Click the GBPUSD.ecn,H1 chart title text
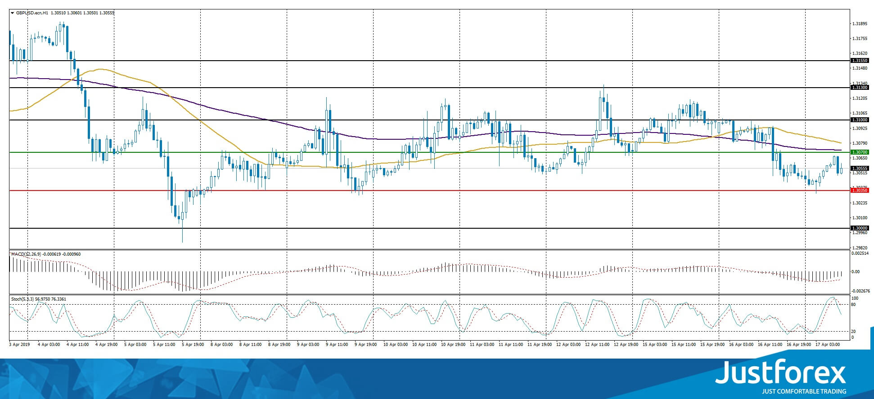 tap(32, 13)
